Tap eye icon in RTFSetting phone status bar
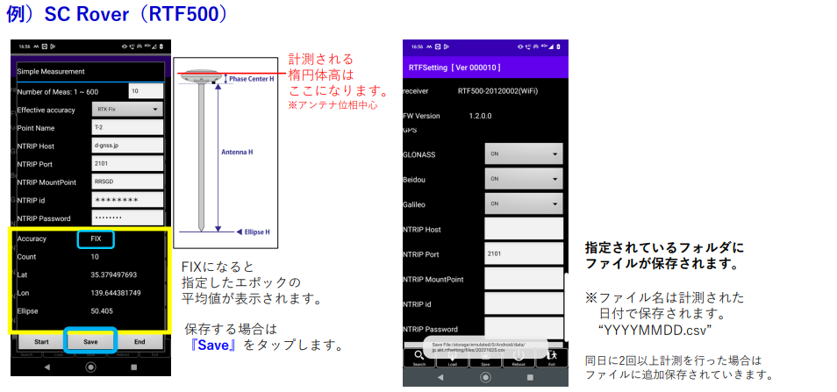The width and height of the screenshot is (837, 392). click(521, 46)
